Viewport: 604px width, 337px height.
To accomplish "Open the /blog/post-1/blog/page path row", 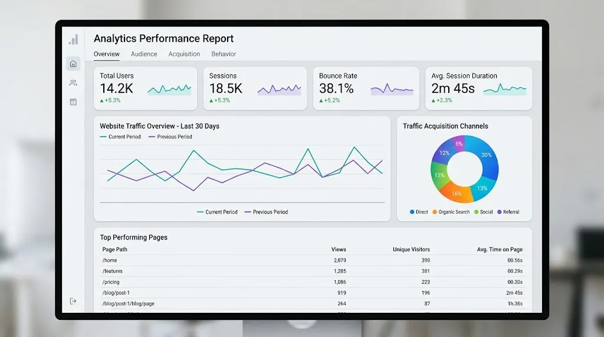I will point(313,303).
